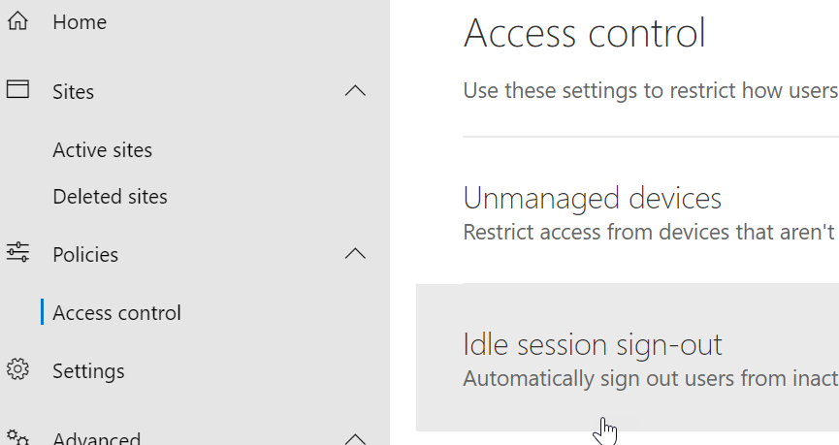The image size is (839, 445).
Task: Click the Policies sliders icon
Action: coord(17,254)
